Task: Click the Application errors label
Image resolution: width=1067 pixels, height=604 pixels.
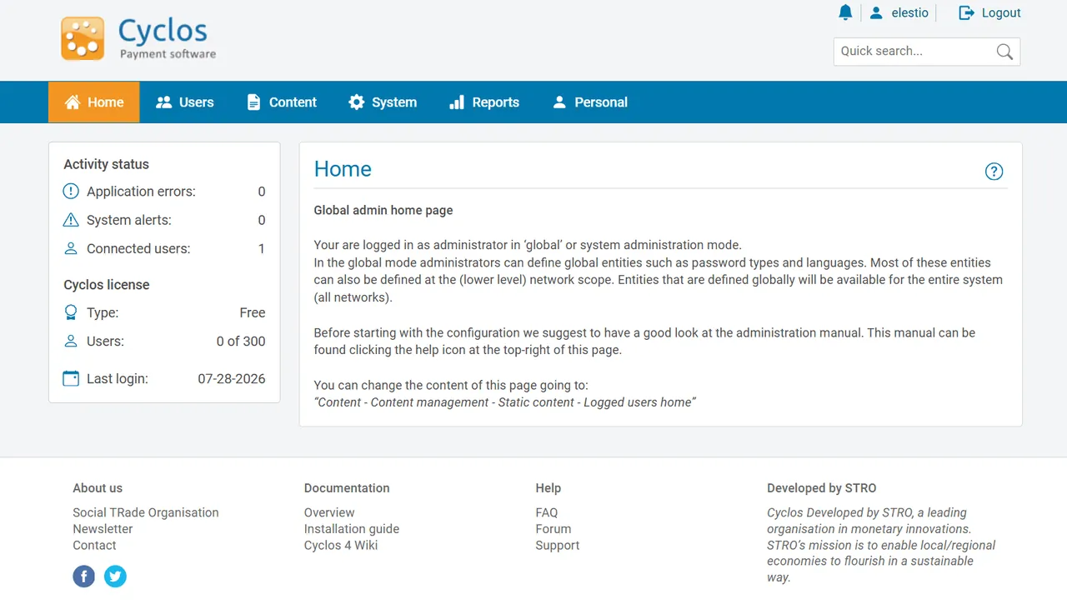Action: click(x=141, y=192)
